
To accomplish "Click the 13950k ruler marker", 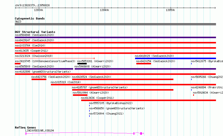I will click(x=170, y=10).
